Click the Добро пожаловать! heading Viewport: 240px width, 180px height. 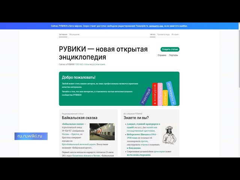[x=78, y=78]
